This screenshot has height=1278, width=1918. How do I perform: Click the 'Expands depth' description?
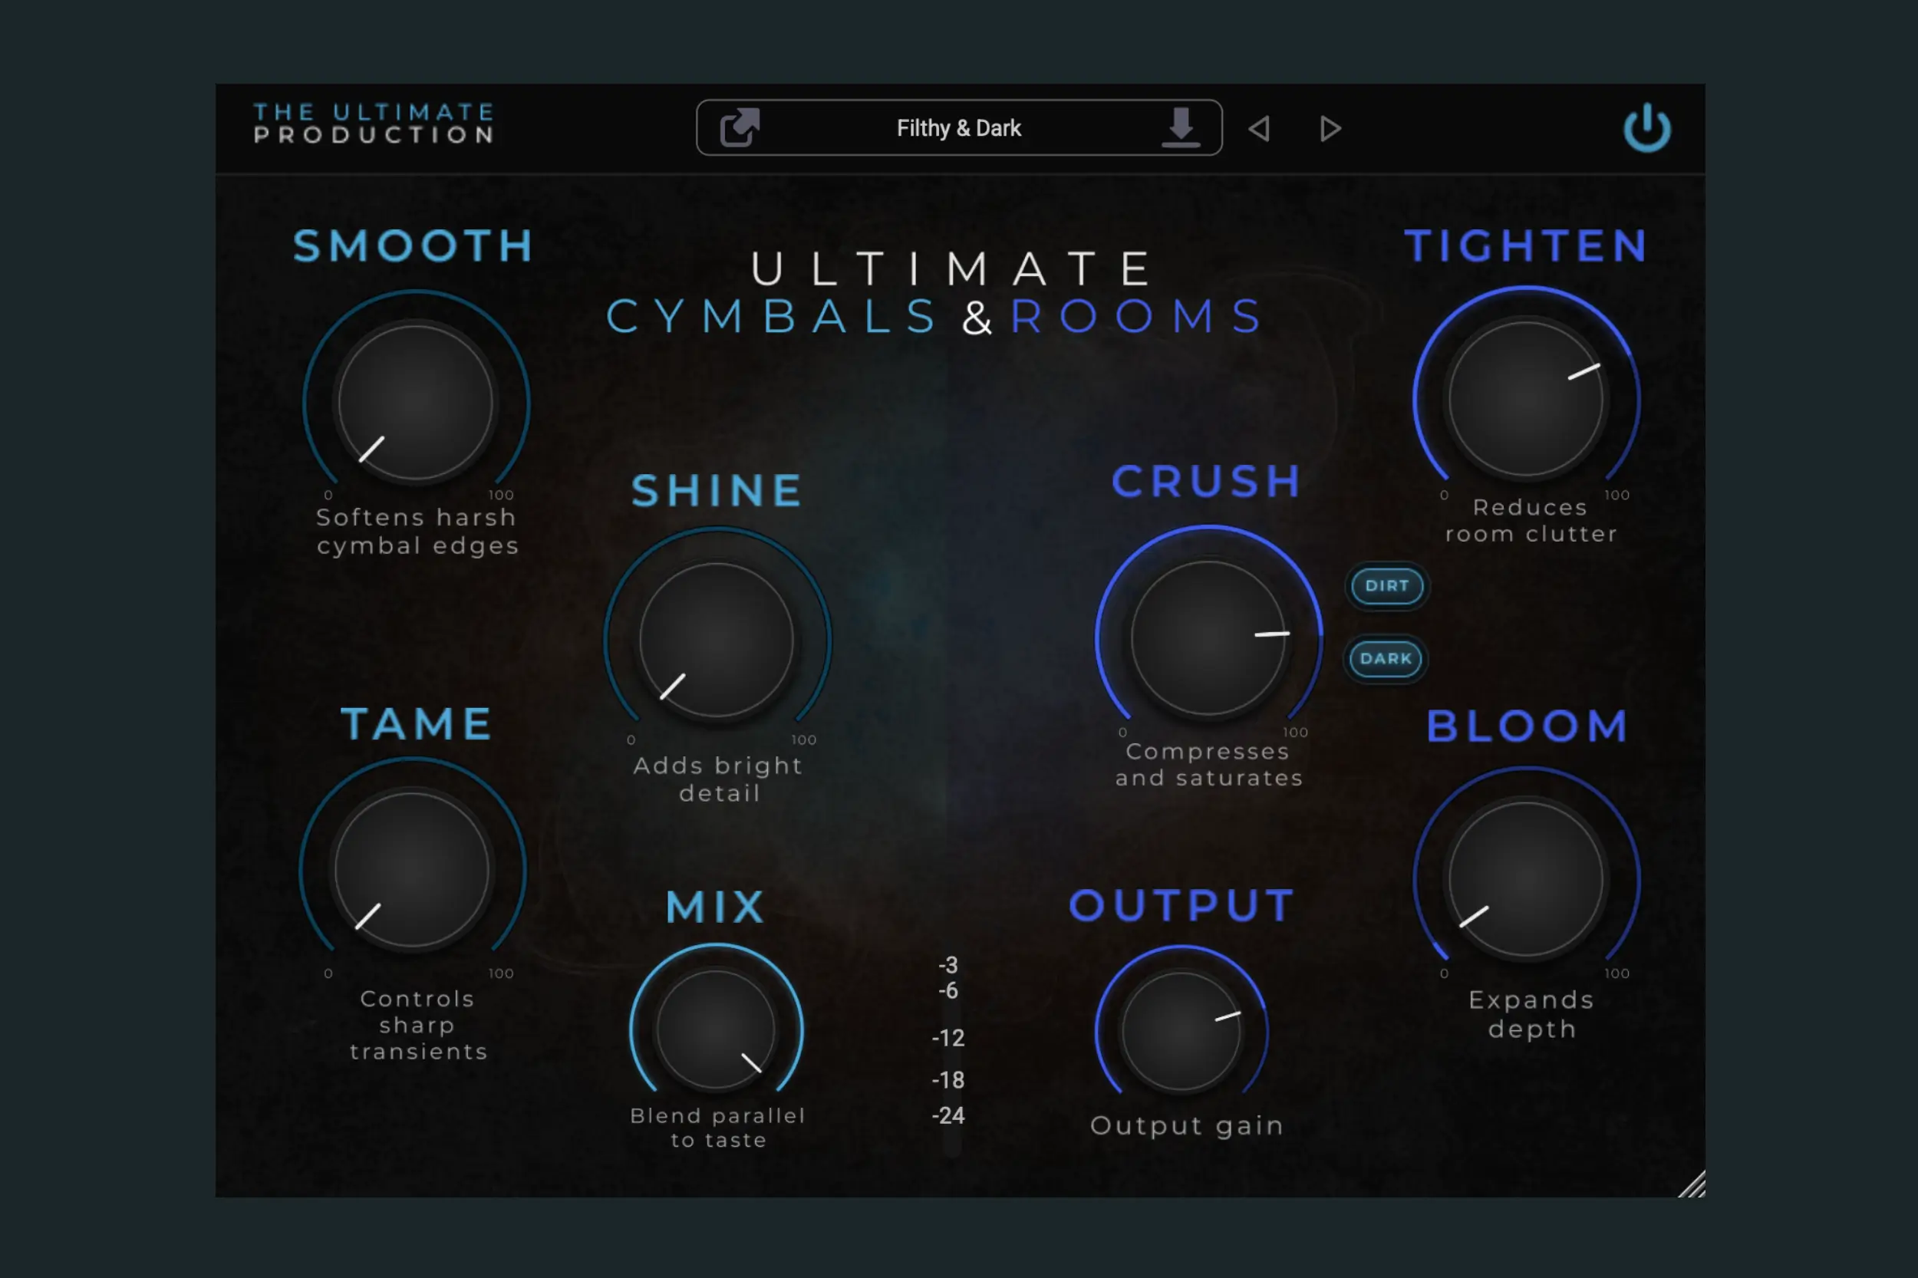pos(1531,1014)
